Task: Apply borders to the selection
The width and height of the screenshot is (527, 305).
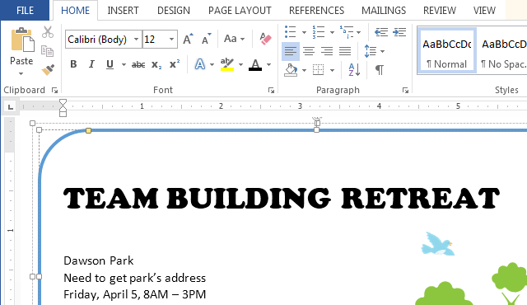Action: tap(318, 70)
